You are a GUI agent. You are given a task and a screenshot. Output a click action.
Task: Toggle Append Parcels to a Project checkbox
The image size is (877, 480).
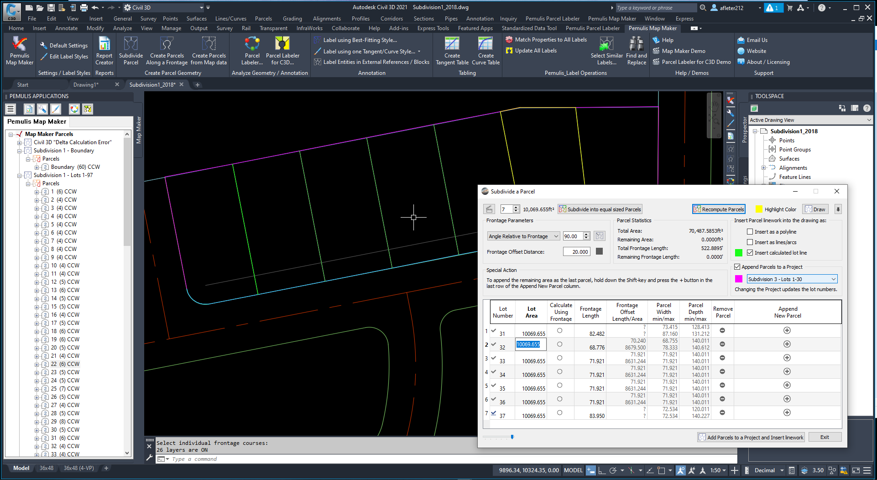coord(737,267)
